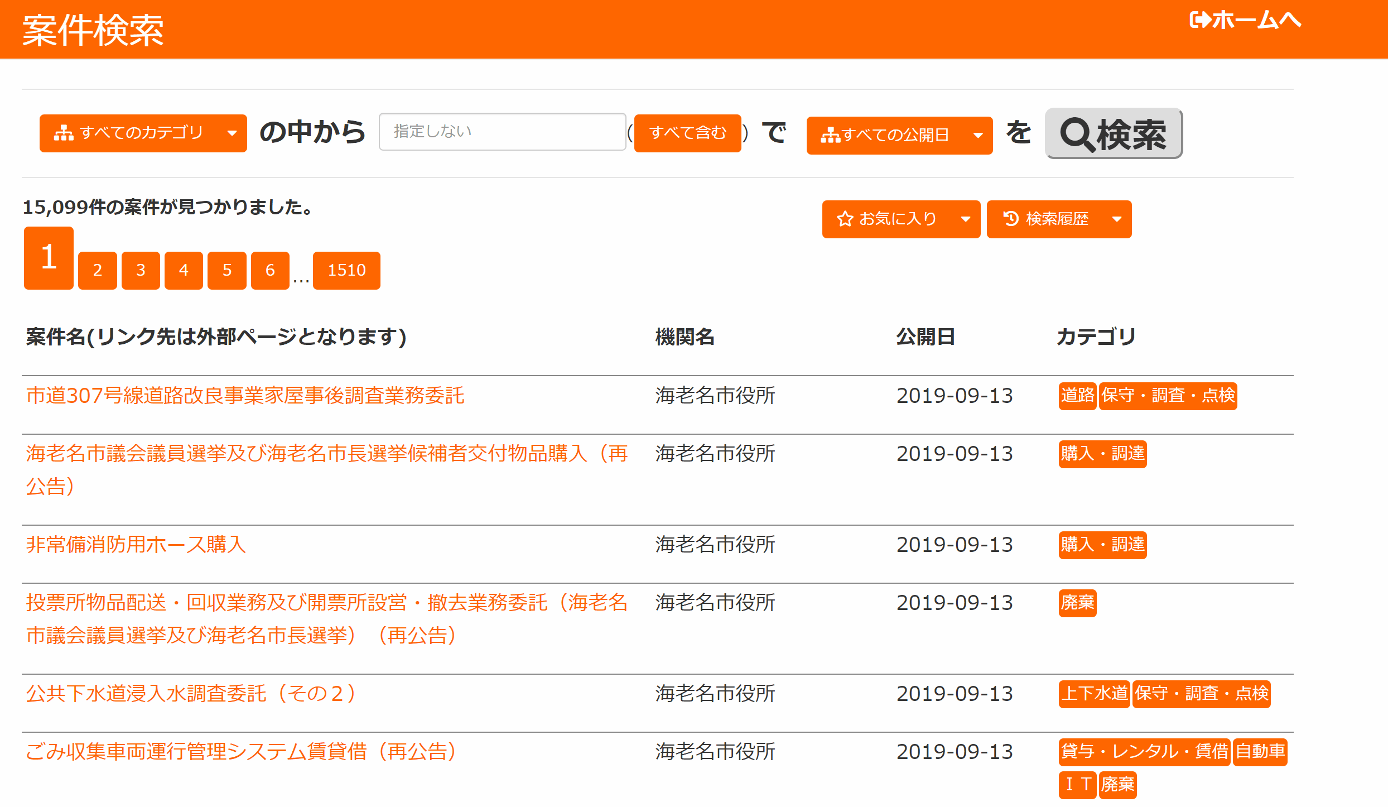The width and height of the screenshot is (1388, 807).
Task: Expand the すべての公開日 dropdown arrow
Action: [x=977, y=136]
